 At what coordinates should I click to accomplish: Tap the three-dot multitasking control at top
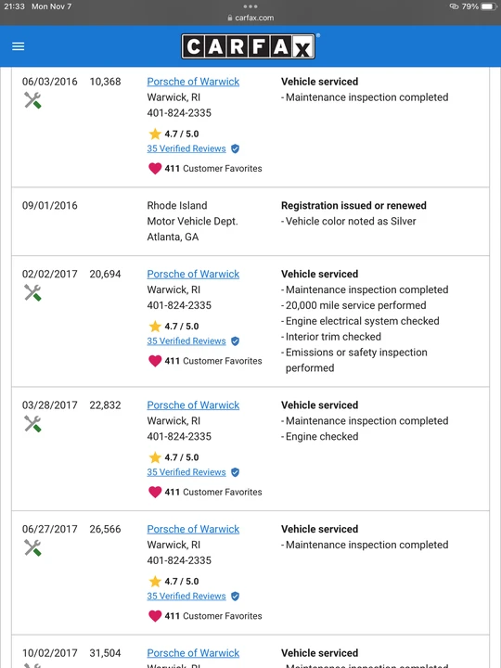click(x=250, y=6)
